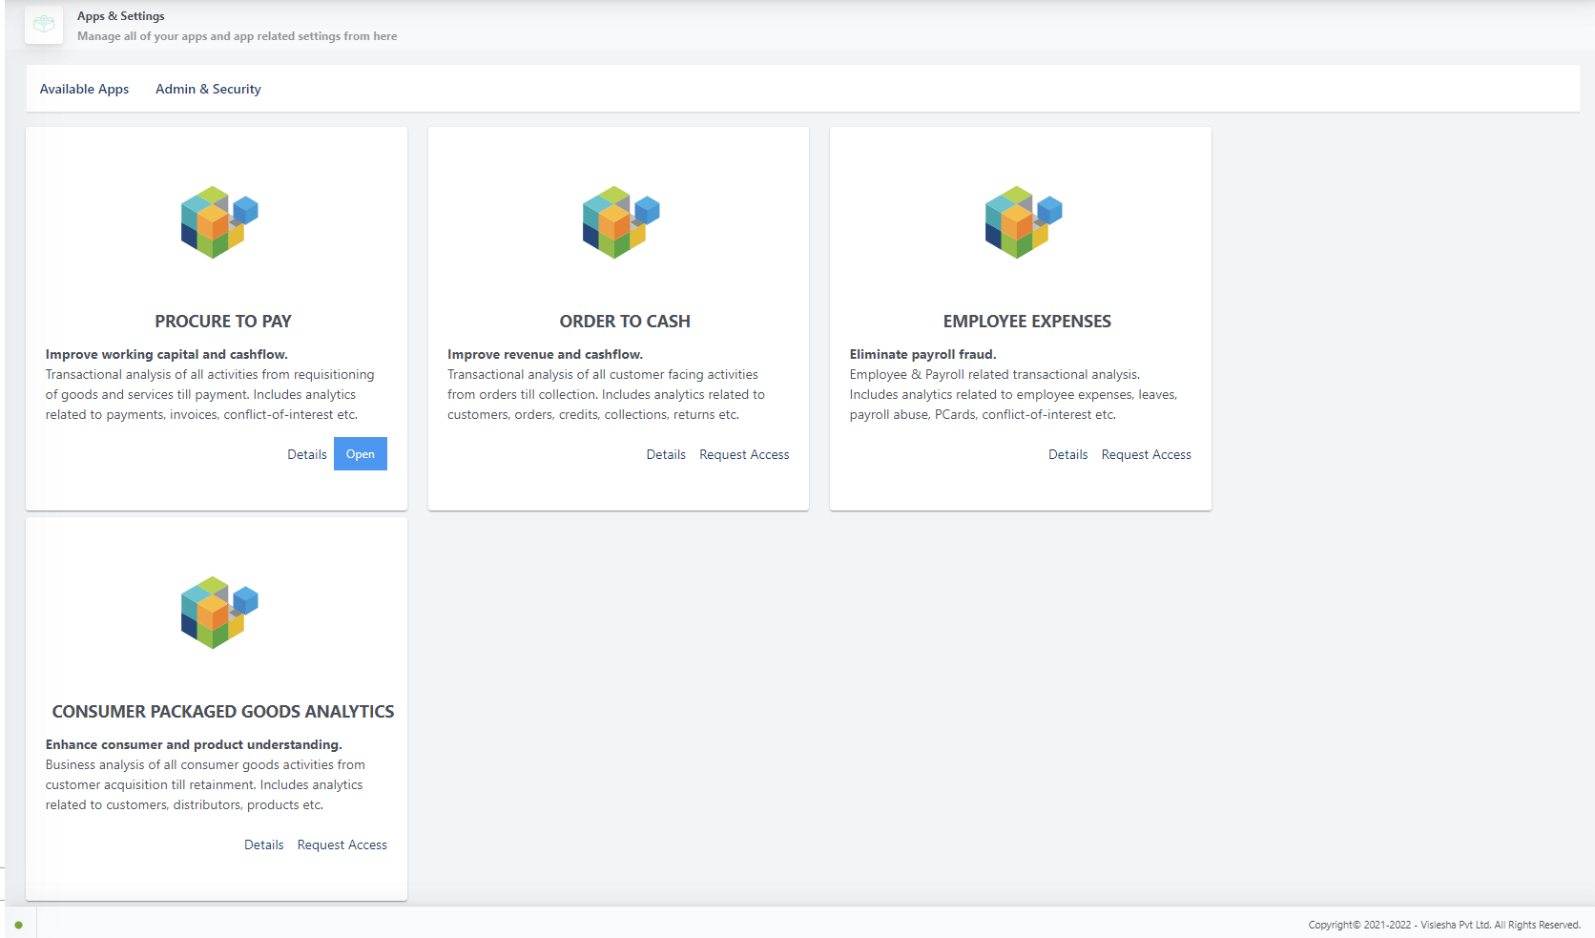Click the CONSUMER PACKAGED GOODS ANALYTICS heading

223,712
